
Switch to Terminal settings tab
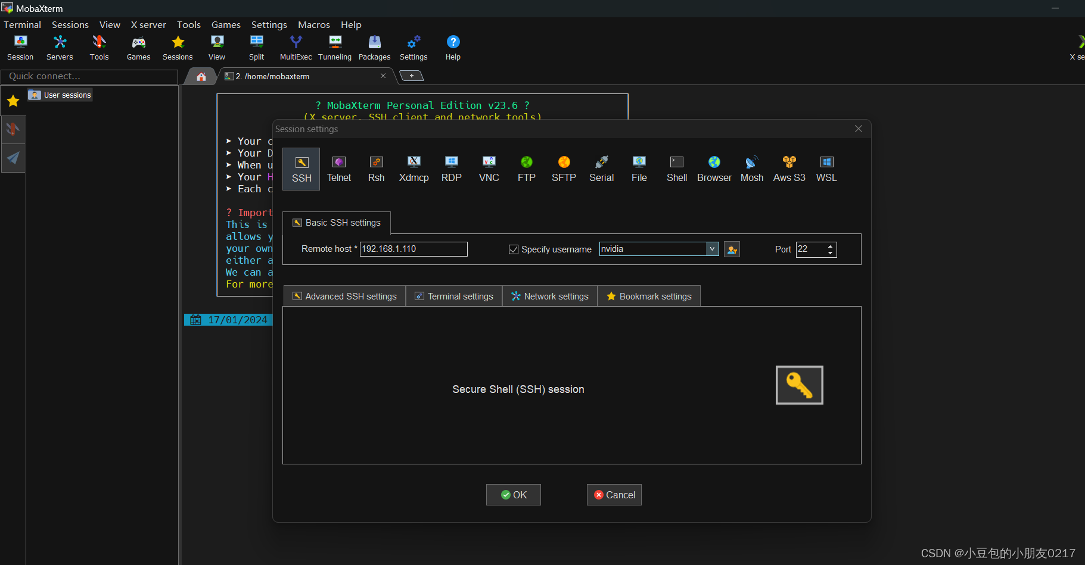[x=454, y=296]
